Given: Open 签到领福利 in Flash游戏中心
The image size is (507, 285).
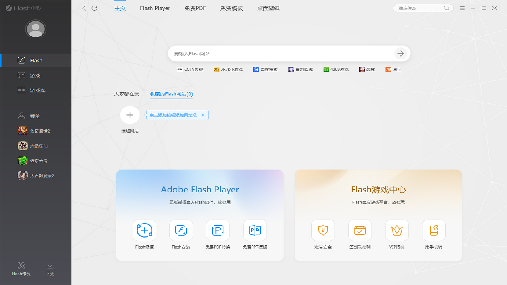Looking at the screenshot, I should (360, 230).
